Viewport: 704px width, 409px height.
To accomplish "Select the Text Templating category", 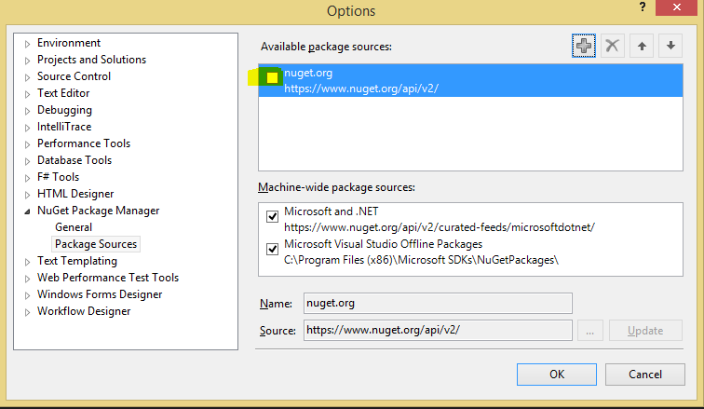I will (76, 261).
